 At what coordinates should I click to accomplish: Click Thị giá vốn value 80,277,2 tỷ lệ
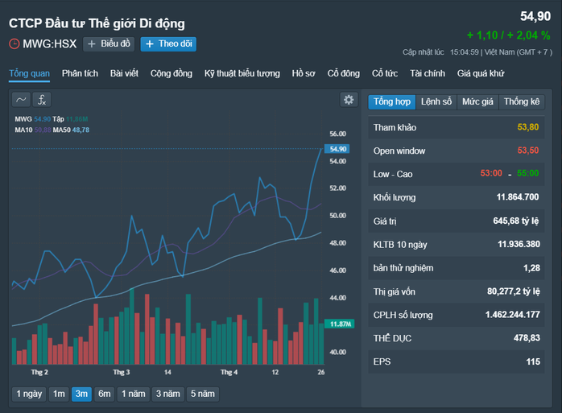[x=513, y=291]
